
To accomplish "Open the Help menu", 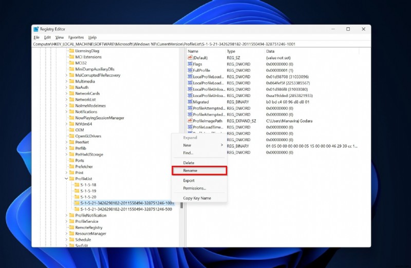I will 92,37.
